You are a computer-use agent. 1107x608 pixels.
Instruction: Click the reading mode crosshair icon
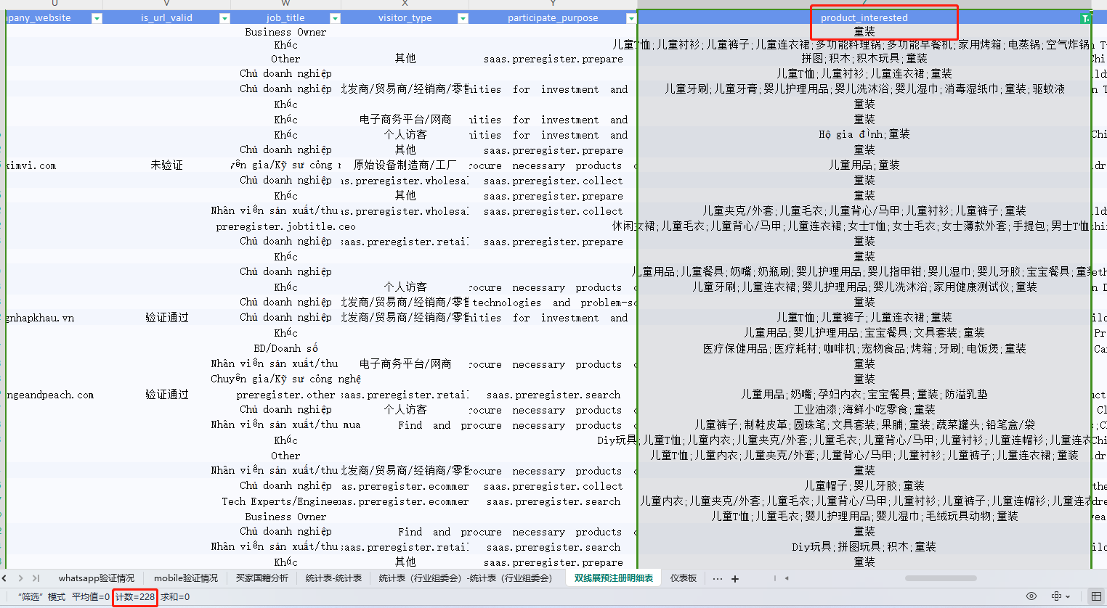(1057, 596)
